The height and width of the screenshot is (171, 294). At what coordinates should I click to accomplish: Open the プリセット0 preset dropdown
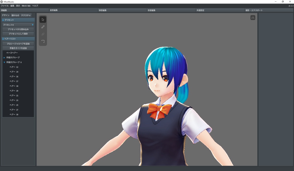(18, 25)
